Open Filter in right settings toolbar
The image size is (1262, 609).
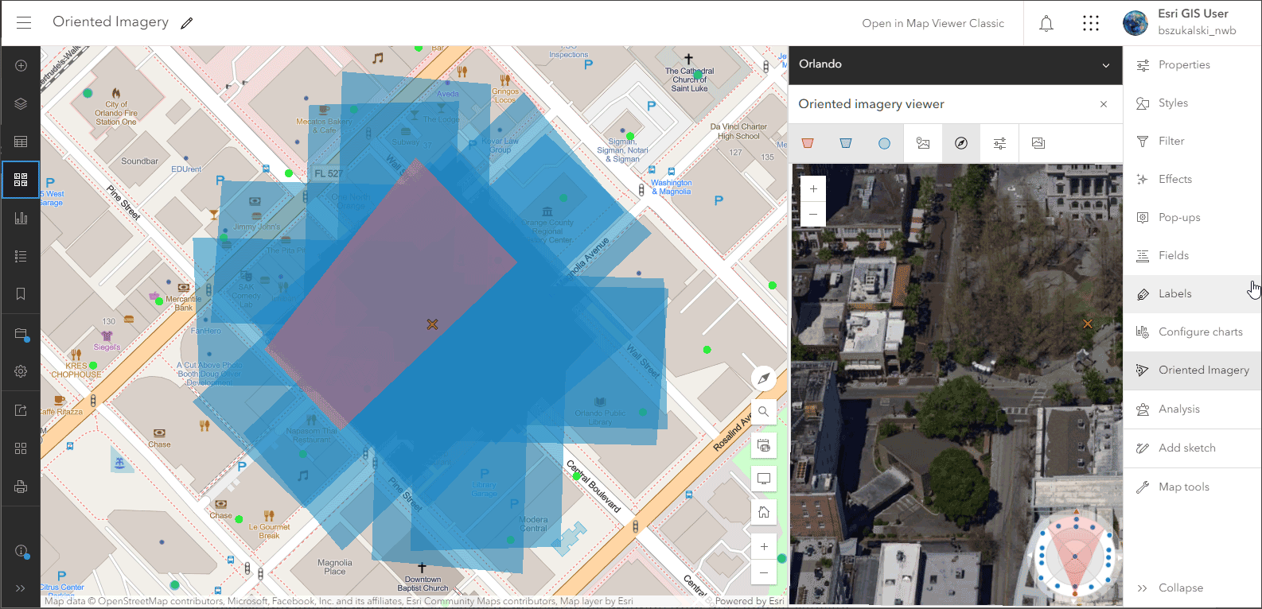(x=1192, y=142)
